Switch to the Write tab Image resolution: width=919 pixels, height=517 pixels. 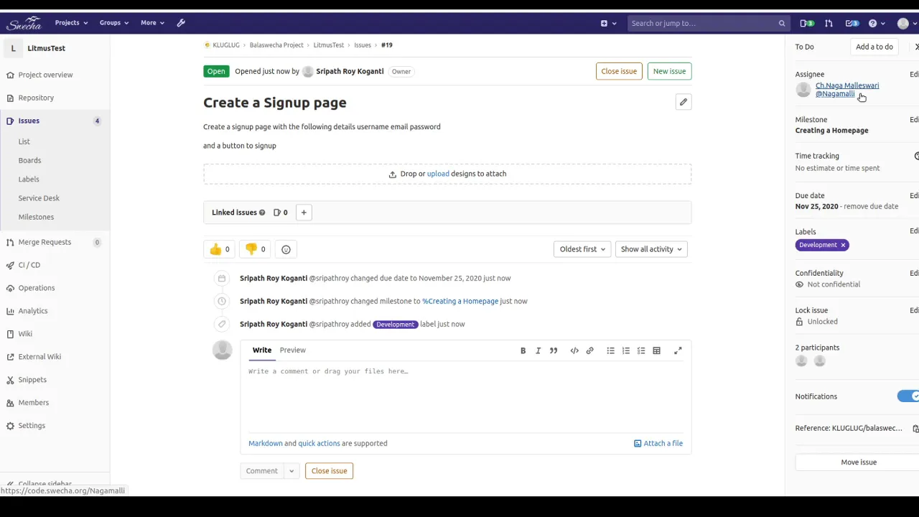point(262,350)
